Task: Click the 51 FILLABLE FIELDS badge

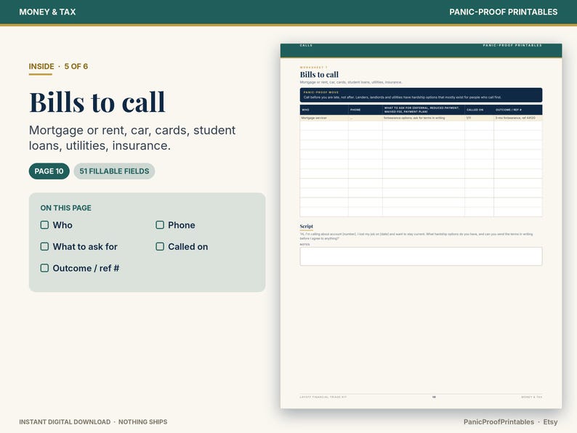Action: (x=114, y=171)
